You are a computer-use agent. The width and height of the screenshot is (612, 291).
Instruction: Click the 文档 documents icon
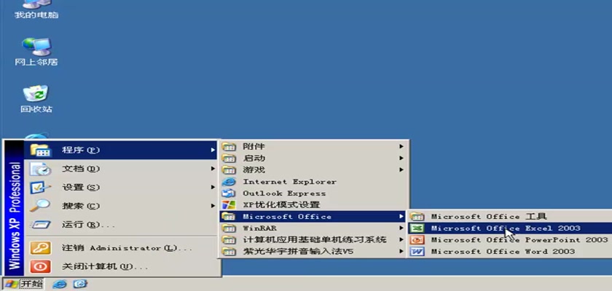[41, 169]
